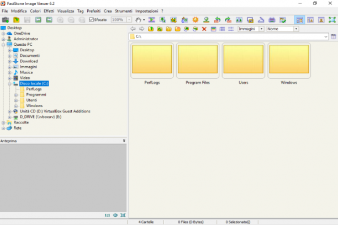Click the actual size 1:1 toolbar icon
338x225 pixels.
point(82,20)
